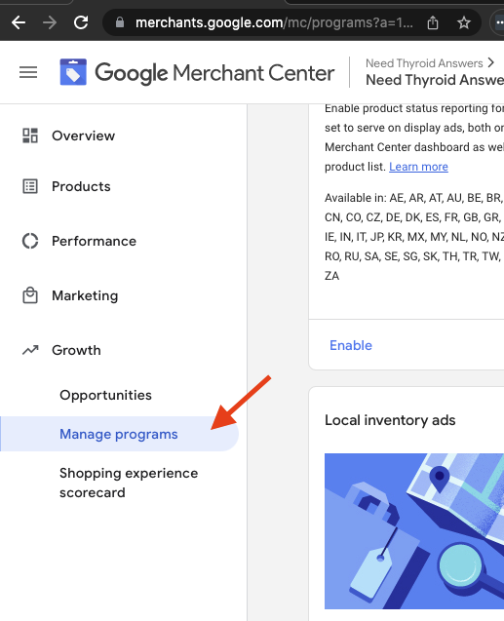Image resolution: width=504 pixels, height=621 pixels.
Task: Click the Growth trending arrow icon
Action: tap(30, 350)
